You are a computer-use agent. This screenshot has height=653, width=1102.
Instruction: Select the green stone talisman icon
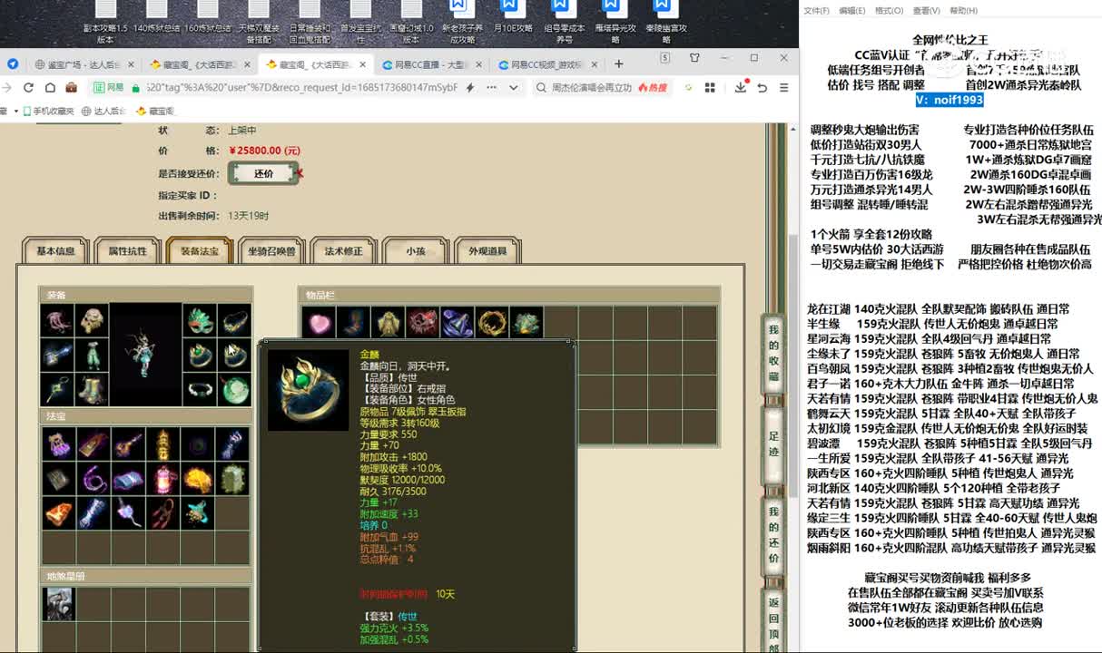coord(232,478)
